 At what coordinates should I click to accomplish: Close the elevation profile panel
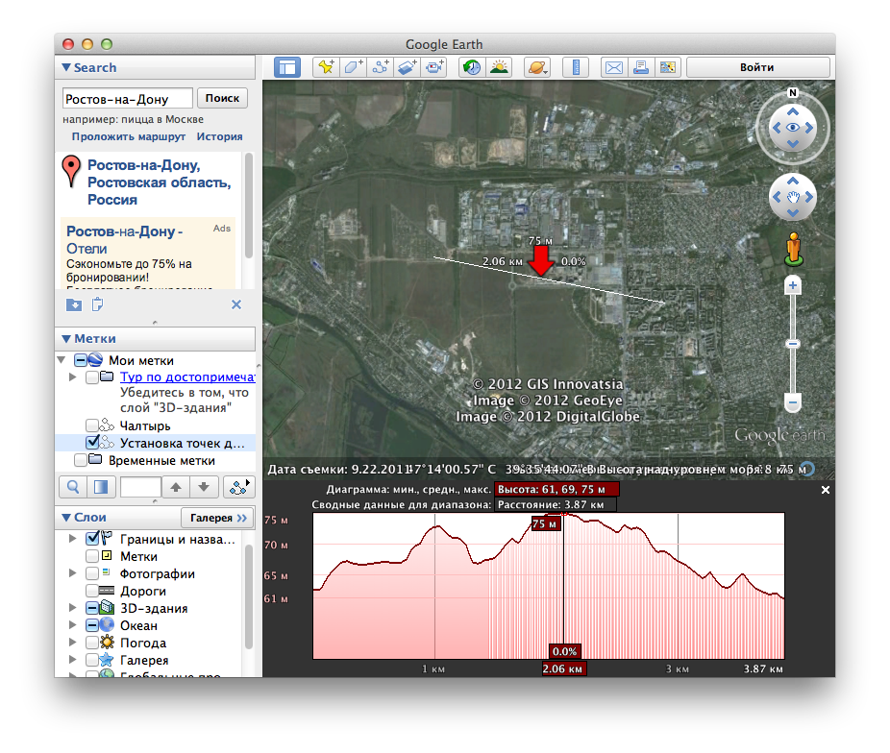(x=826, y=490)
